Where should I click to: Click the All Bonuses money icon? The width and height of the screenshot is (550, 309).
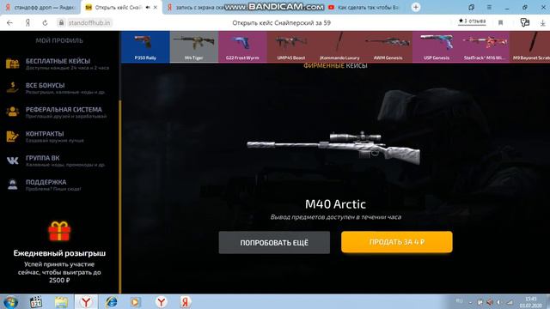[x=12, y=88]
